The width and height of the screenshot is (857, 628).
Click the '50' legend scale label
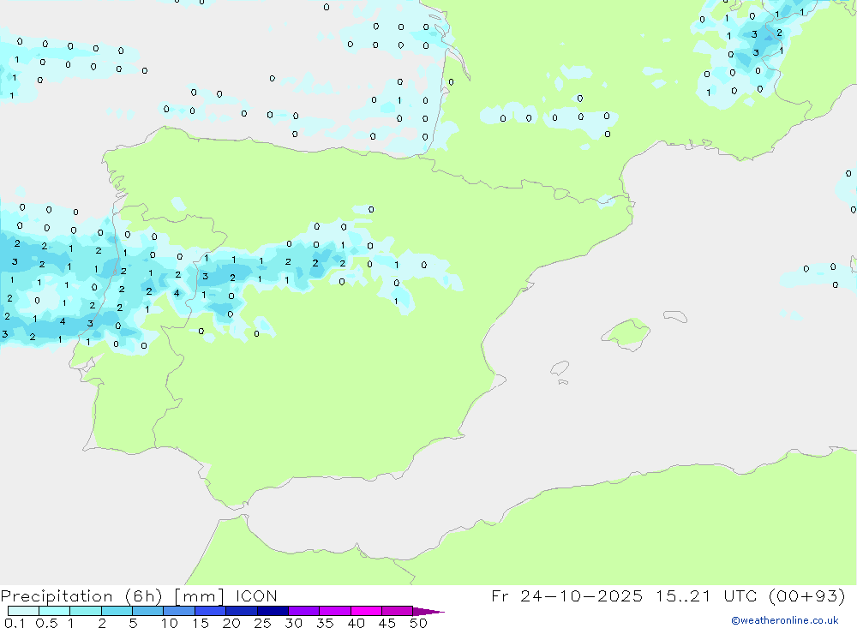pos(418,623)
